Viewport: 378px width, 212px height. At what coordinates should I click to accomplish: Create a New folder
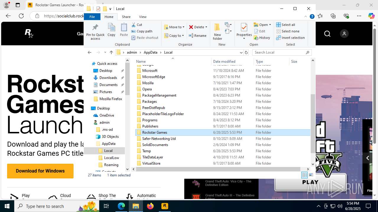[217, 32]
